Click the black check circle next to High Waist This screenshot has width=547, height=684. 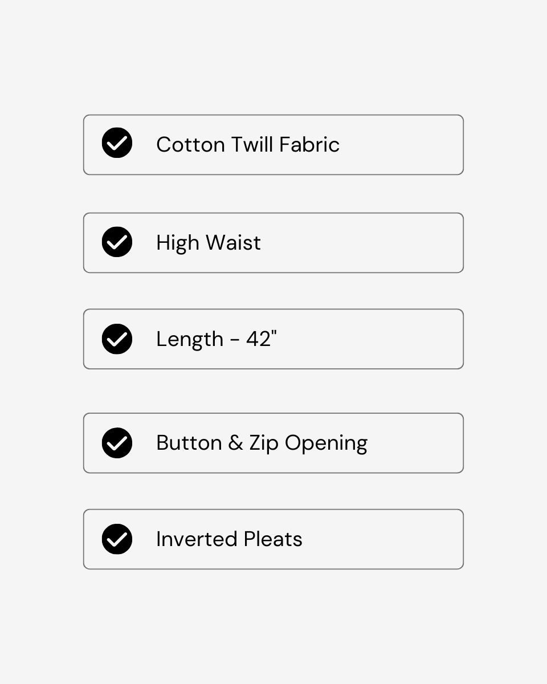pyautogui.click(x=117, y=242)
